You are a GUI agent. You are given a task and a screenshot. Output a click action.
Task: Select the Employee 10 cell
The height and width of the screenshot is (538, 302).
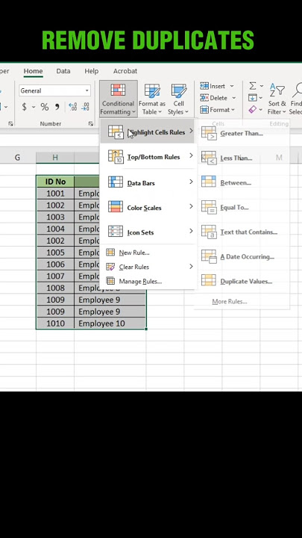[110, 324]
